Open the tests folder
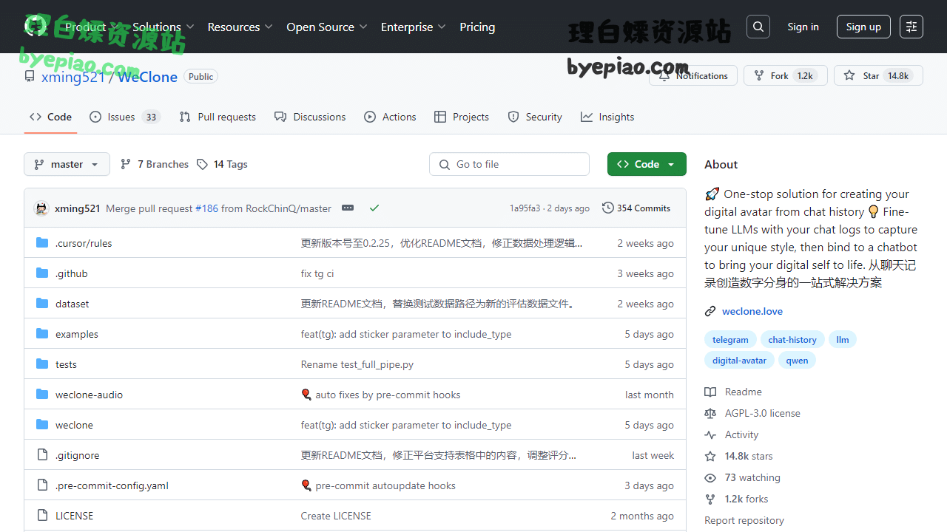The width and height of the screenshot is (947, 532). click(x=66, y=364)
